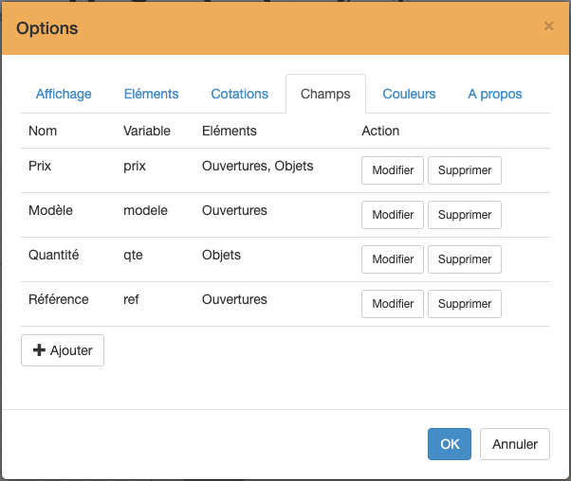This screenshot has width=571, height=481.
Task: Modify the Quantité field
Action: 393,259
